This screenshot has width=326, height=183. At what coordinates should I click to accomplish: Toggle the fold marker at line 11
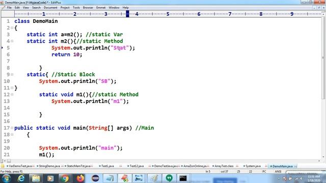pyautogui.click(x=12, y=88)
